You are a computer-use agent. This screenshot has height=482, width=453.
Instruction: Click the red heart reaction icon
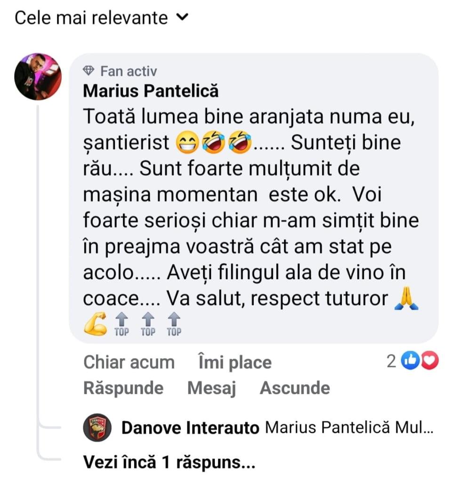click(430, 361)
